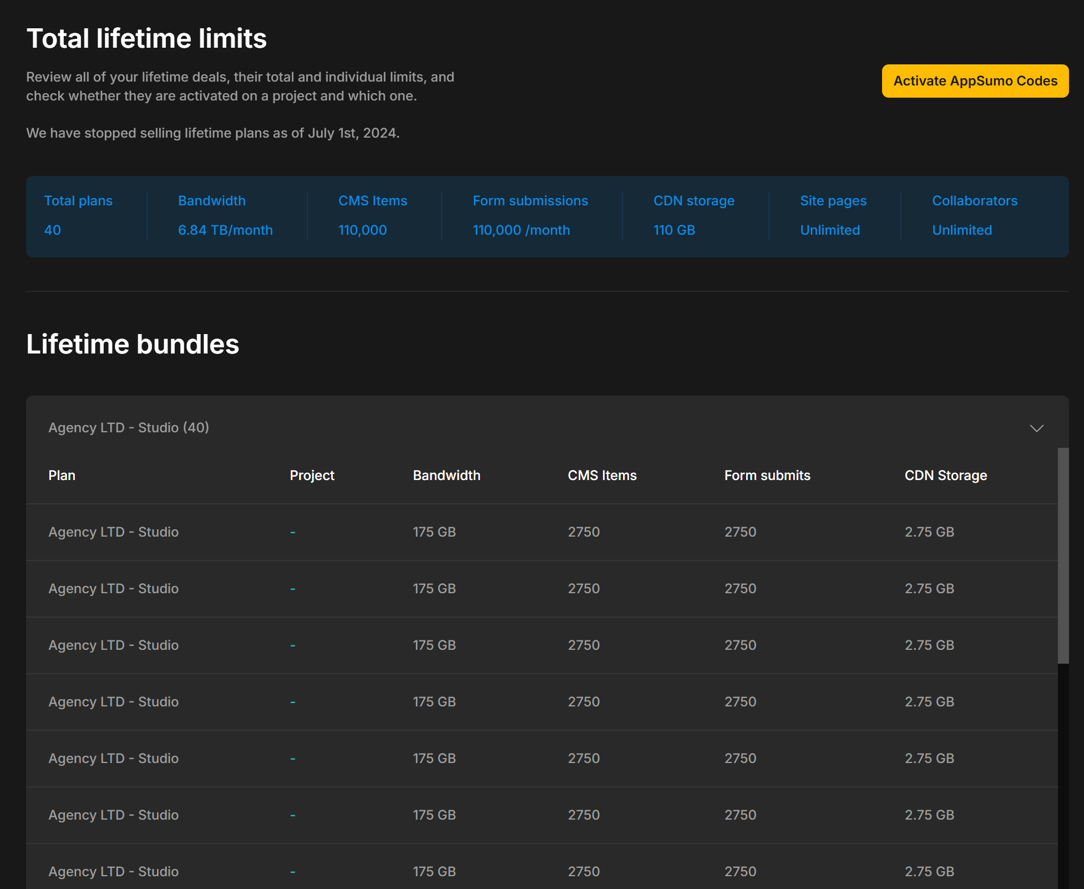Click the 6.84 TB/month bandwidth stat

point(225,230)
